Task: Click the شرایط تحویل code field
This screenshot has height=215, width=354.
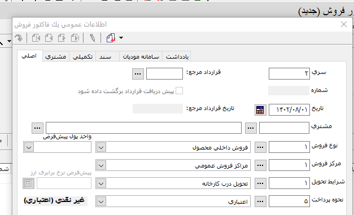Action: tap(289, 183)
